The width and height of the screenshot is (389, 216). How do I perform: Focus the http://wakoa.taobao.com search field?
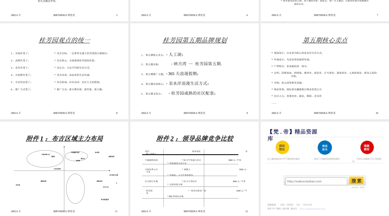pos(316,181)
